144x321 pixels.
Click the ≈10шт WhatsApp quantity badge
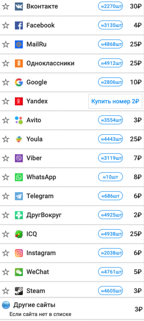point(111,177)
